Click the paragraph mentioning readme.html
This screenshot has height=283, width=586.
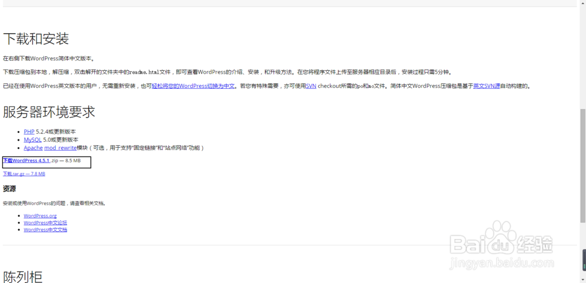tap(227, 72)
